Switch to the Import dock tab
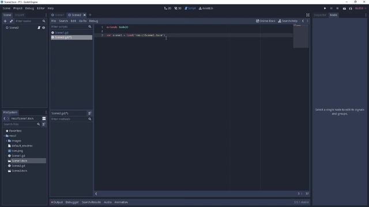Image resolution: width=369 pixels, height=207 pixels. 19,15
